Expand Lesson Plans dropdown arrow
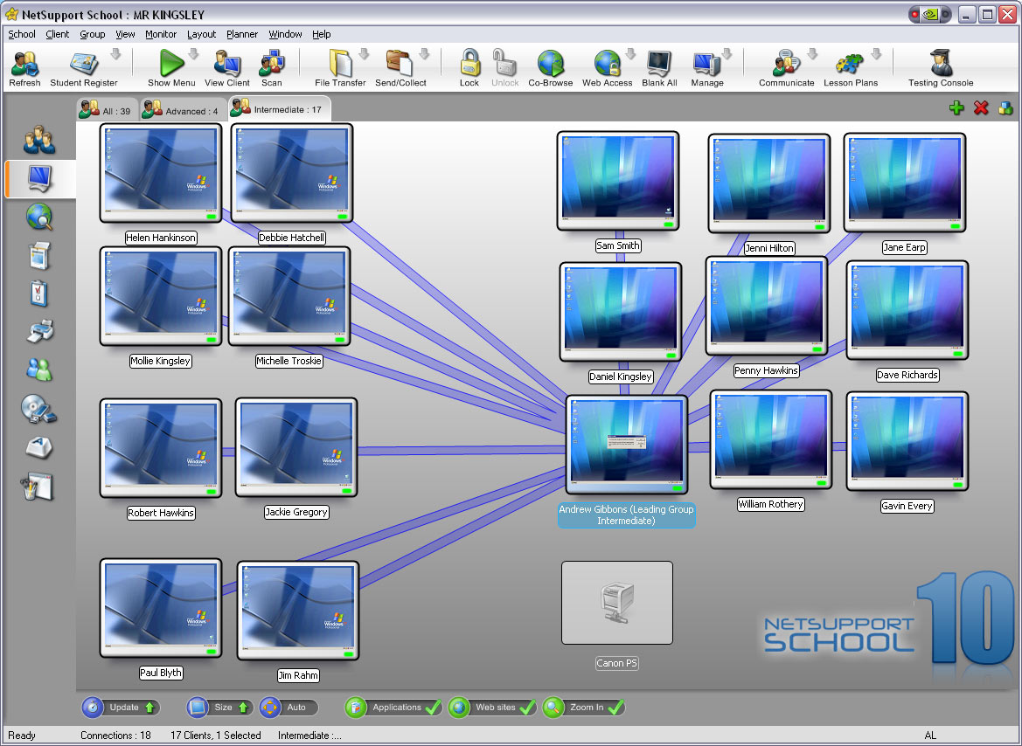Viewport: 1022px width, 746px height. 877,54
